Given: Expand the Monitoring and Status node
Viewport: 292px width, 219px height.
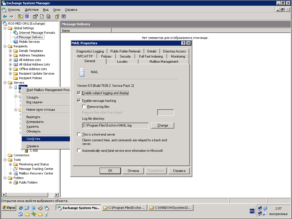Looking at the screenshot, I should (x=10, y=164).
